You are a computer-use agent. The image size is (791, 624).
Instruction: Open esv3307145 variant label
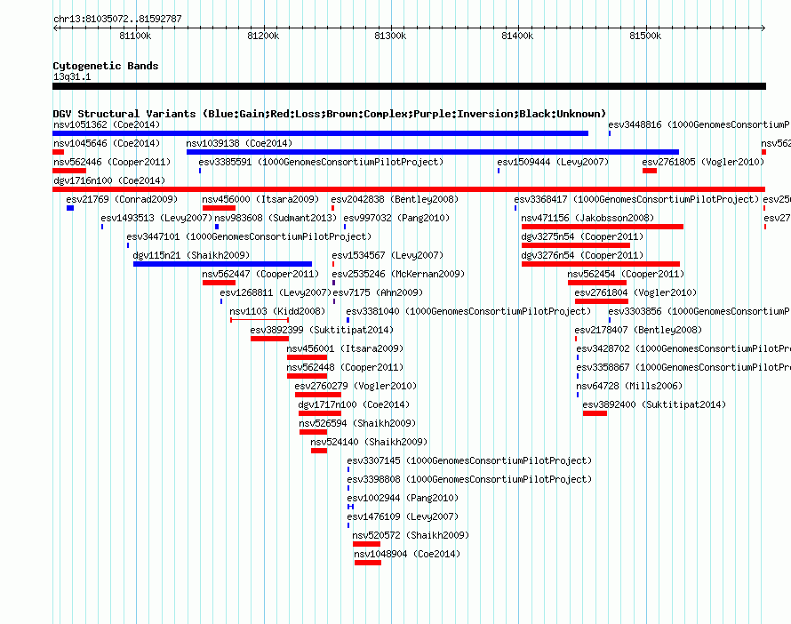(x=469, y=460)
